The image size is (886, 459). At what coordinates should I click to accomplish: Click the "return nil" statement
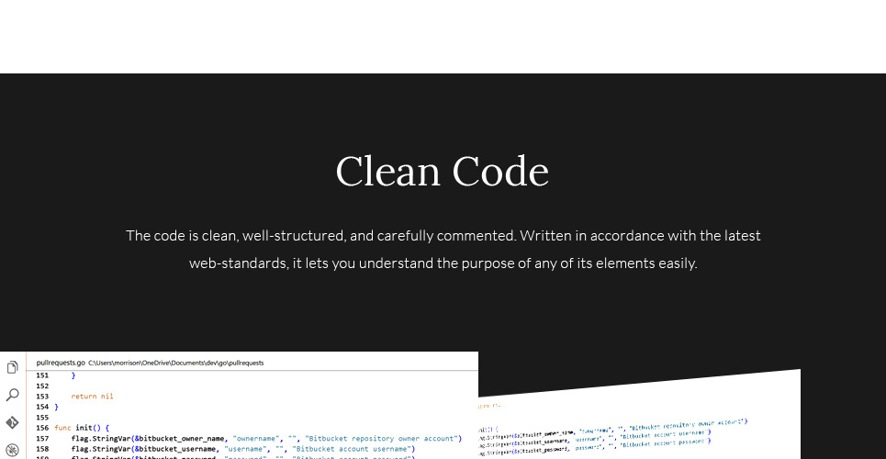click(92, 397)
